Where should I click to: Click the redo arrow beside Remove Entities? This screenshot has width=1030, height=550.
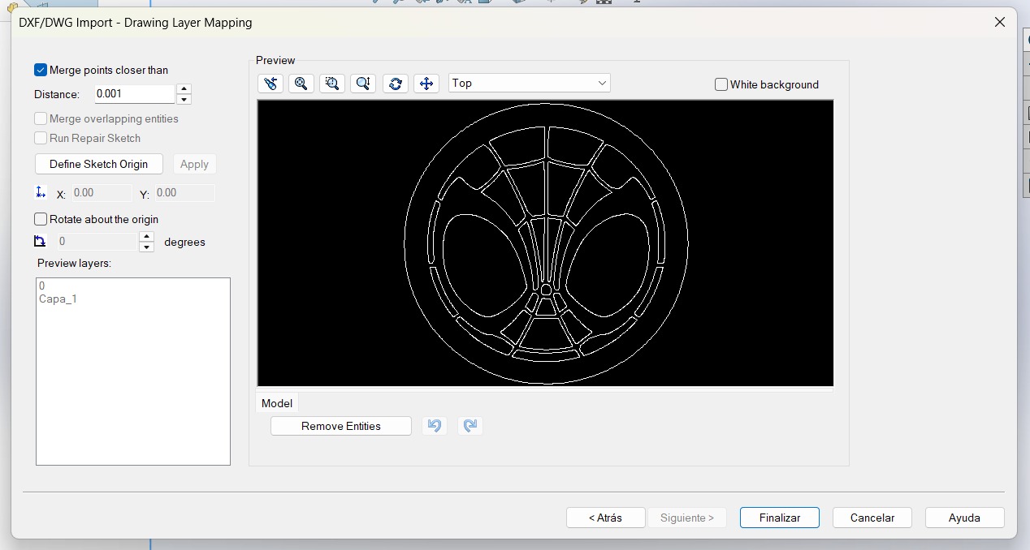[470, 426]
